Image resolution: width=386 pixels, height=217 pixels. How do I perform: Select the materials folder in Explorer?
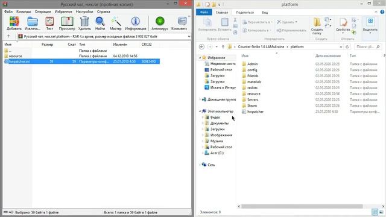252,82
